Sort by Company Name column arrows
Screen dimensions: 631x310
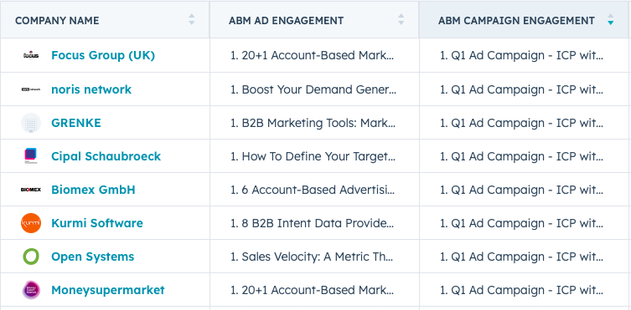click(x=192, y=20)
